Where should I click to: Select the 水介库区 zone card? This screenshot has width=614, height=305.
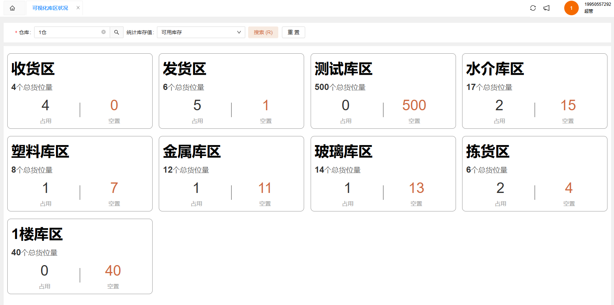[534, 91]
